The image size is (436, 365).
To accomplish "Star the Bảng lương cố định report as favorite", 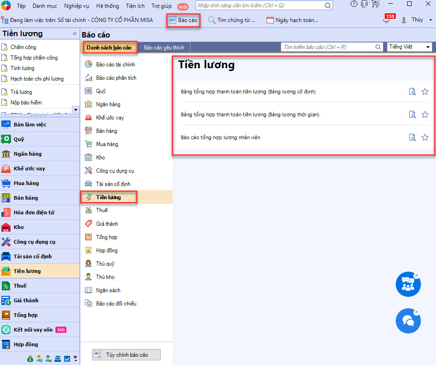I will (425, 92).
